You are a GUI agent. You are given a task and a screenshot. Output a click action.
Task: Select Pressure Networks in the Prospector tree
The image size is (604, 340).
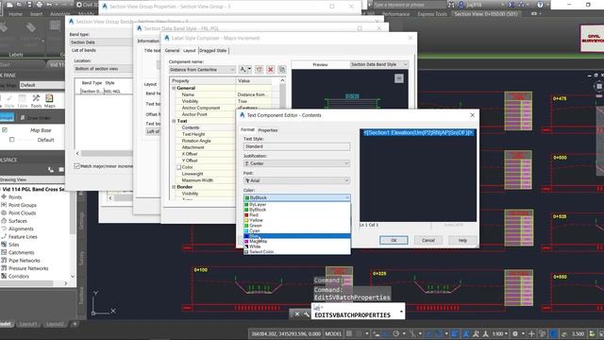tap(28, 268)
